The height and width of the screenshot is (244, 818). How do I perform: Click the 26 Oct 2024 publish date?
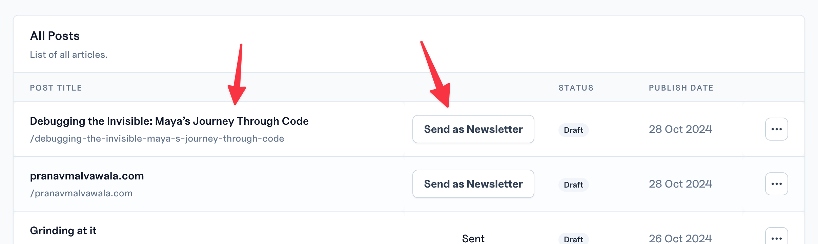(x=680, y=238)
